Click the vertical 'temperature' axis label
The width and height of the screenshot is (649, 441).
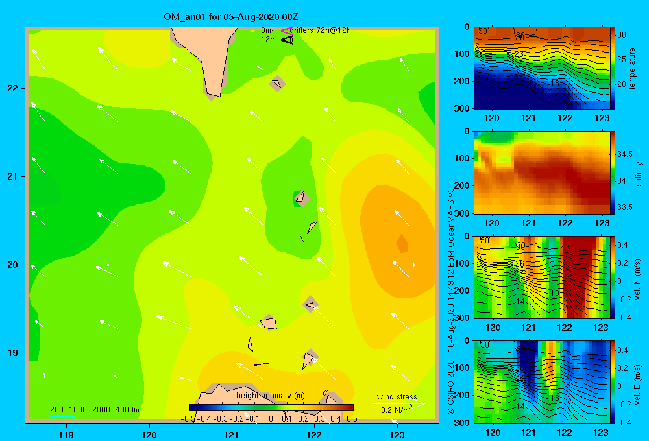632,68
